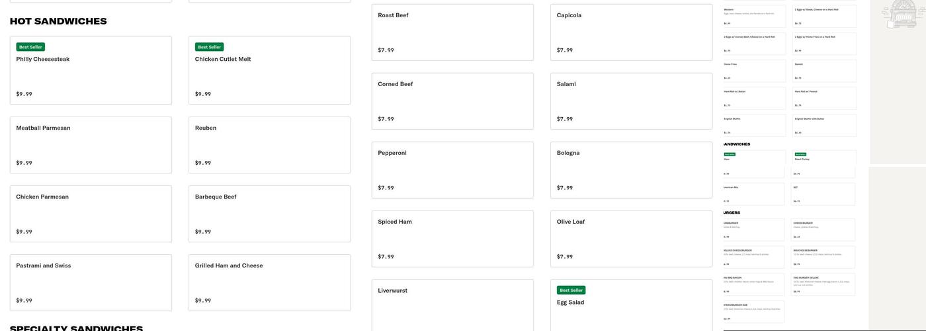
Task: Select the Reuben sandwich card
Action: pyautogui.click(x=269, y=145)
